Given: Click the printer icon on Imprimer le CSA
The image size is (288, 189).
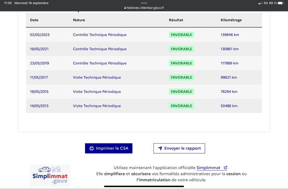Looking at the screenshot, I should coord(91,148).
